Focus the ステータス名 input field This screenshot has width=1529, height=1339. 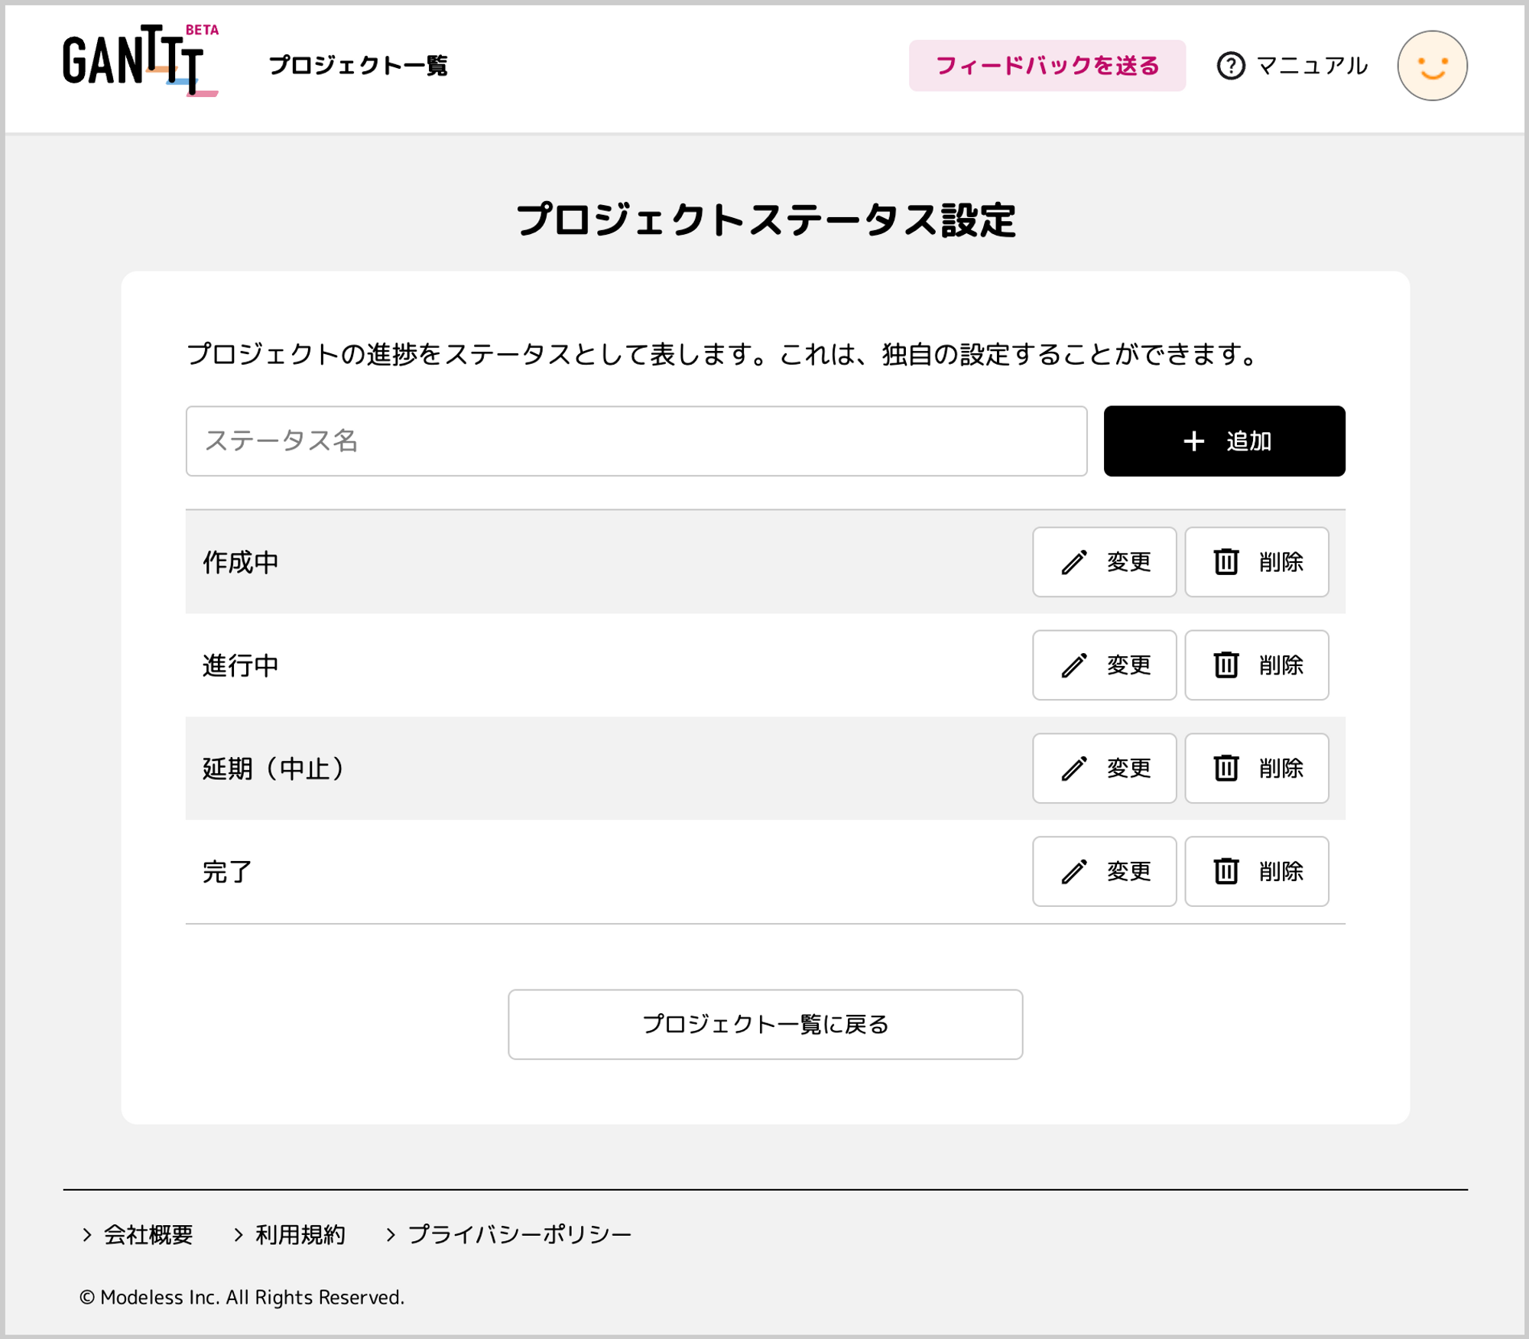pyautogui.click(x=636, y=441)
